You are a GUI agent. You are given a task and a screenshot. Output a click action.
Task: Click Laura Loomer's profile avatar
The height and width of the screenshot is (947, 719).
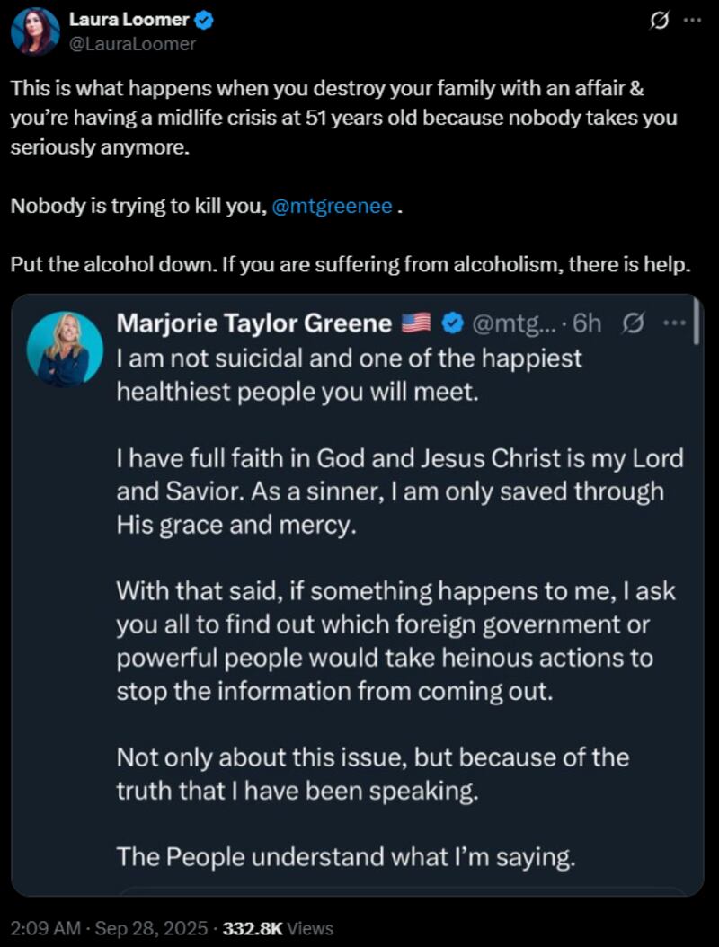coord(35,31)
